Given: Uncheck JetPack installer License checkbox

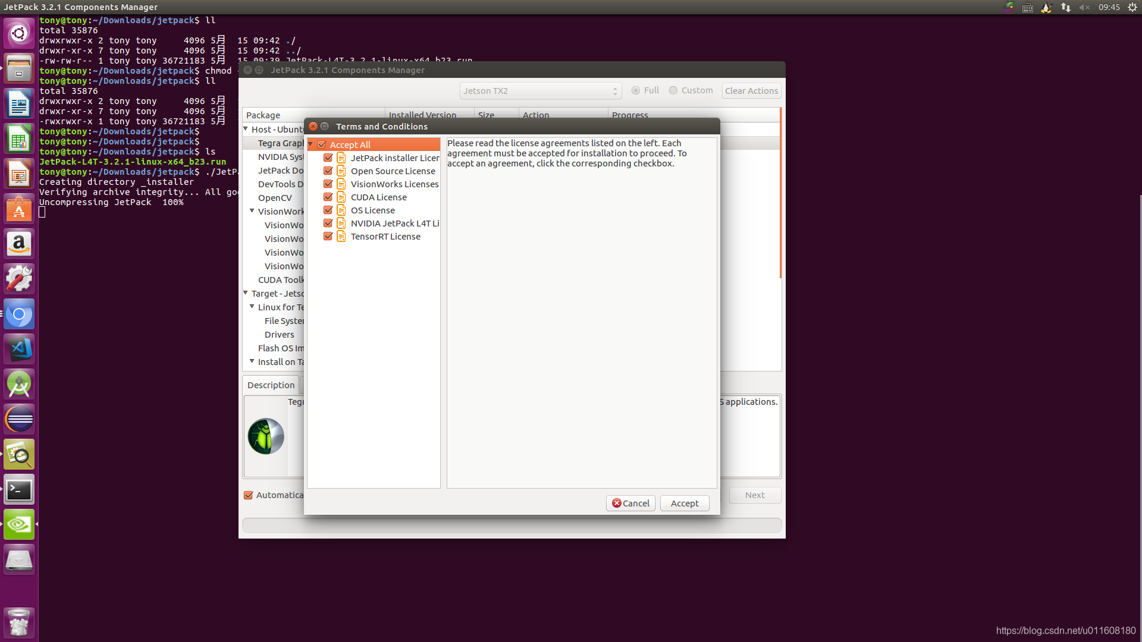Looking at the screenshot, I should (328, 158).
